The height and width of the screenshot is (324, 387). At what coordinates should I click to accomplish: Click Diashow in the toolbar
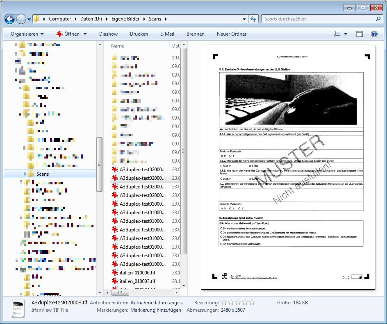tap(108, 34)
